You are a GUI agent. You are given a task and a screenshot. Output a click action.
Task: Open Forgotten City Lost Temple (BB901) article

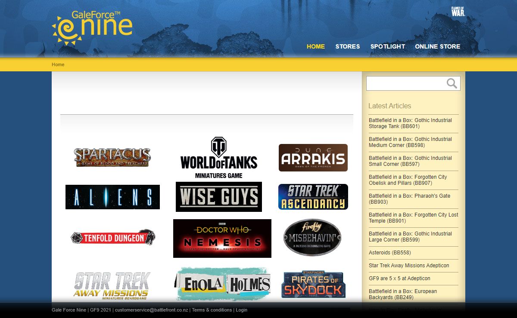pos(414,218)
